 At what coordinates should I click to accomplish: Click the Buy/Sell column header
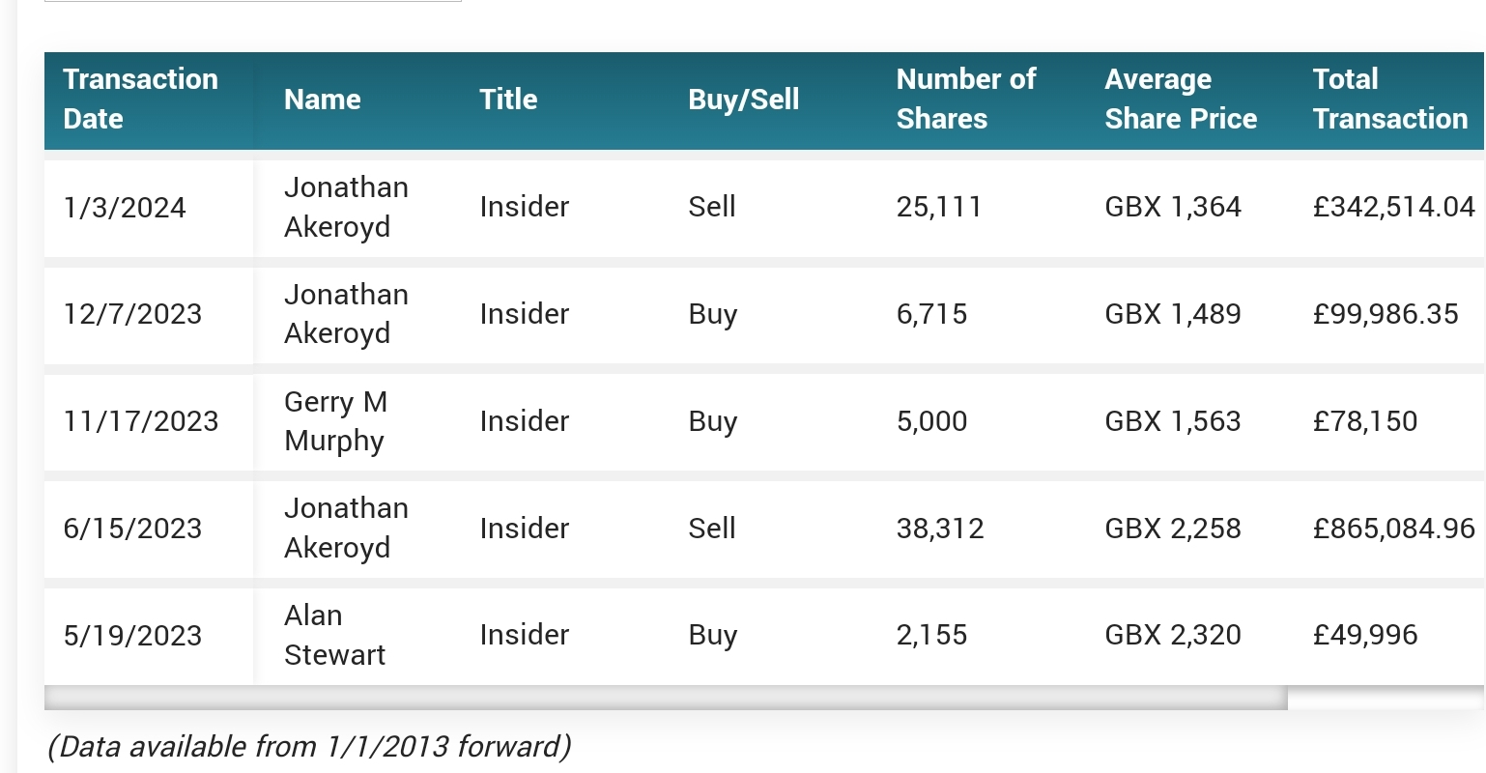pyautogui.click(x=744, y=99)
